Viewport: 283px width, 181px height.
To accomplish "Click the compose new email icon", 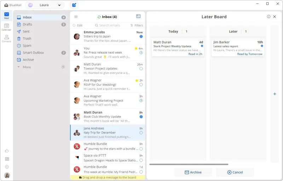I will click(74, 5).
